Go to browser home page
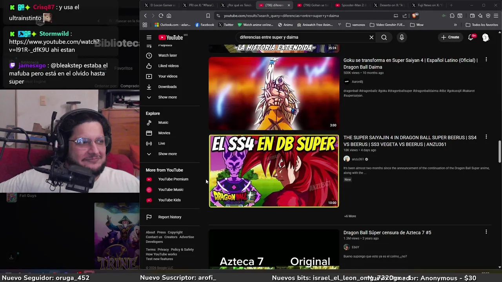This screenshot has width=502, height=282. [169, 16]
